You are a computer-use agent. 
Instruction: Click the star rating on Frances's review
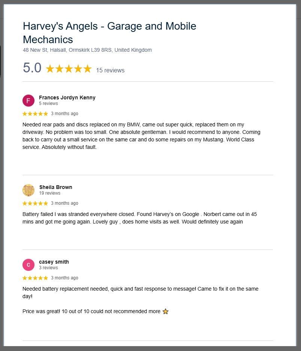point(35,114)
